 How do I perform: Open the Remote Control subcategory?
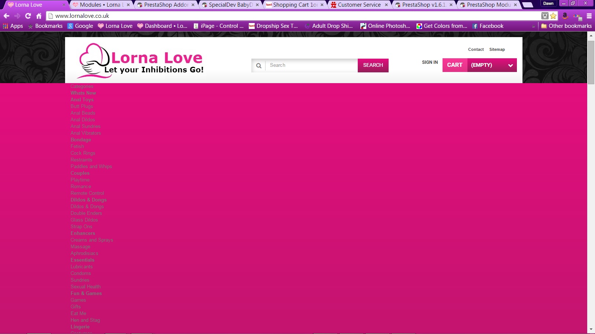click(x=87, y=193)
